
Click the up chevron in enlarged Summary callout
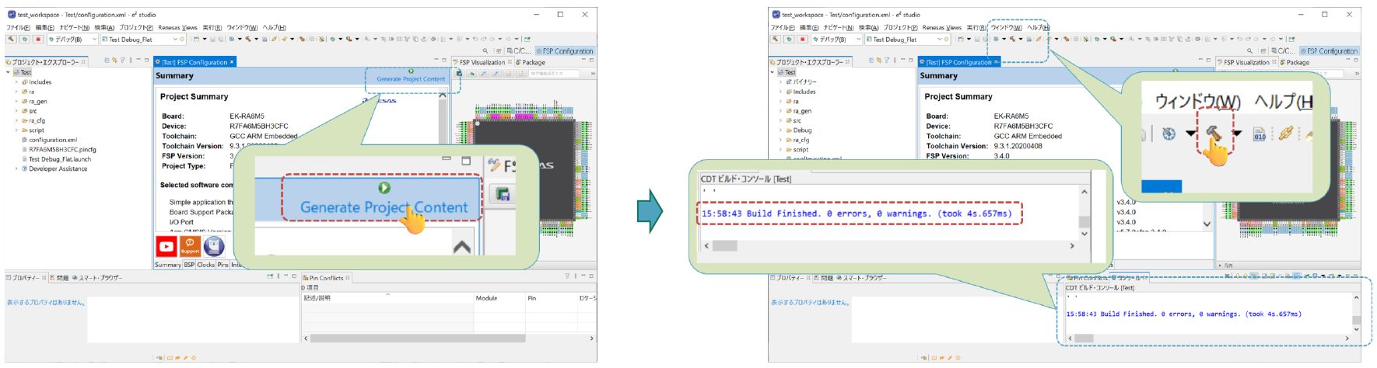pos(461,247)
